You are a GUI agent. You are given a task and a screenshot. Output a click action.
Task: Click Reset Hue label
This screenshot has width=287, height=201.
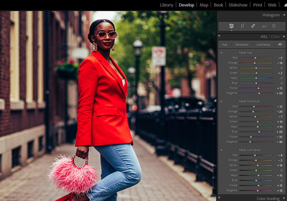coord(245,53)
